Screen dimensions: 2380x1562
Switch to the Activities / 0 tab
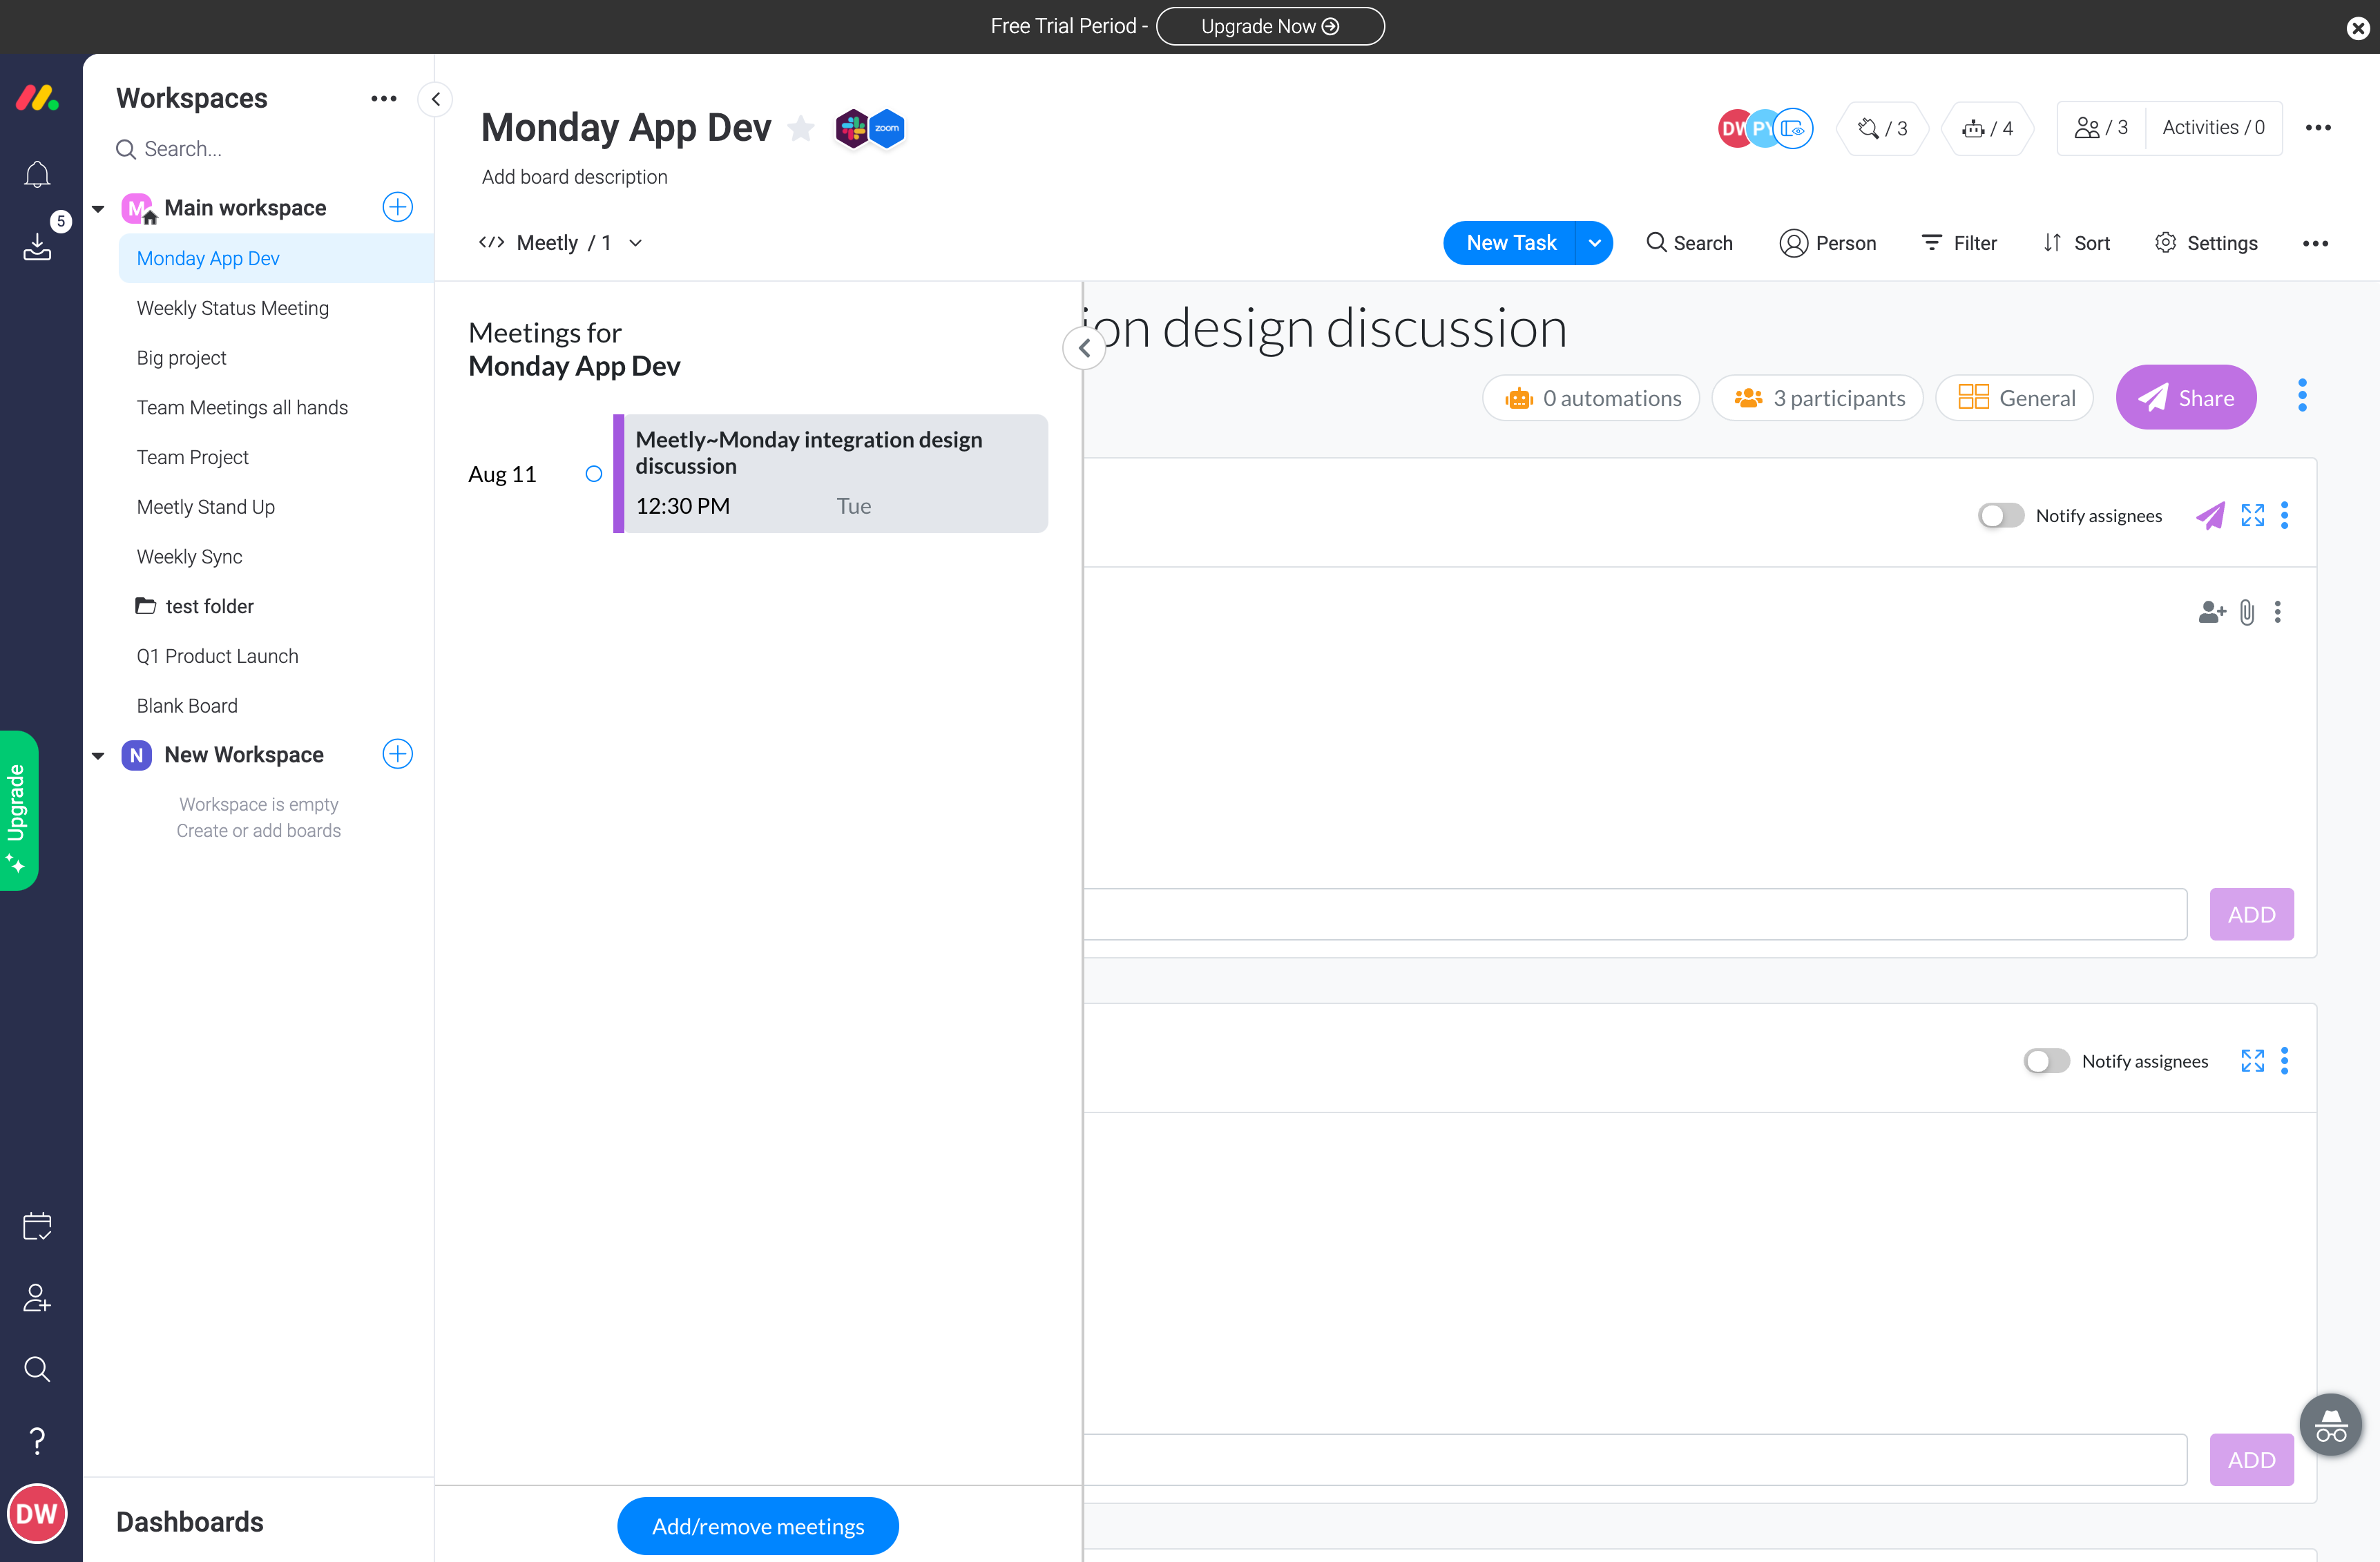[x=2214, y=127]
